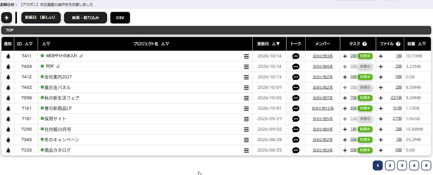Add a file to 社内報10月号
This screenshot has height=175, width=433.
381,129
